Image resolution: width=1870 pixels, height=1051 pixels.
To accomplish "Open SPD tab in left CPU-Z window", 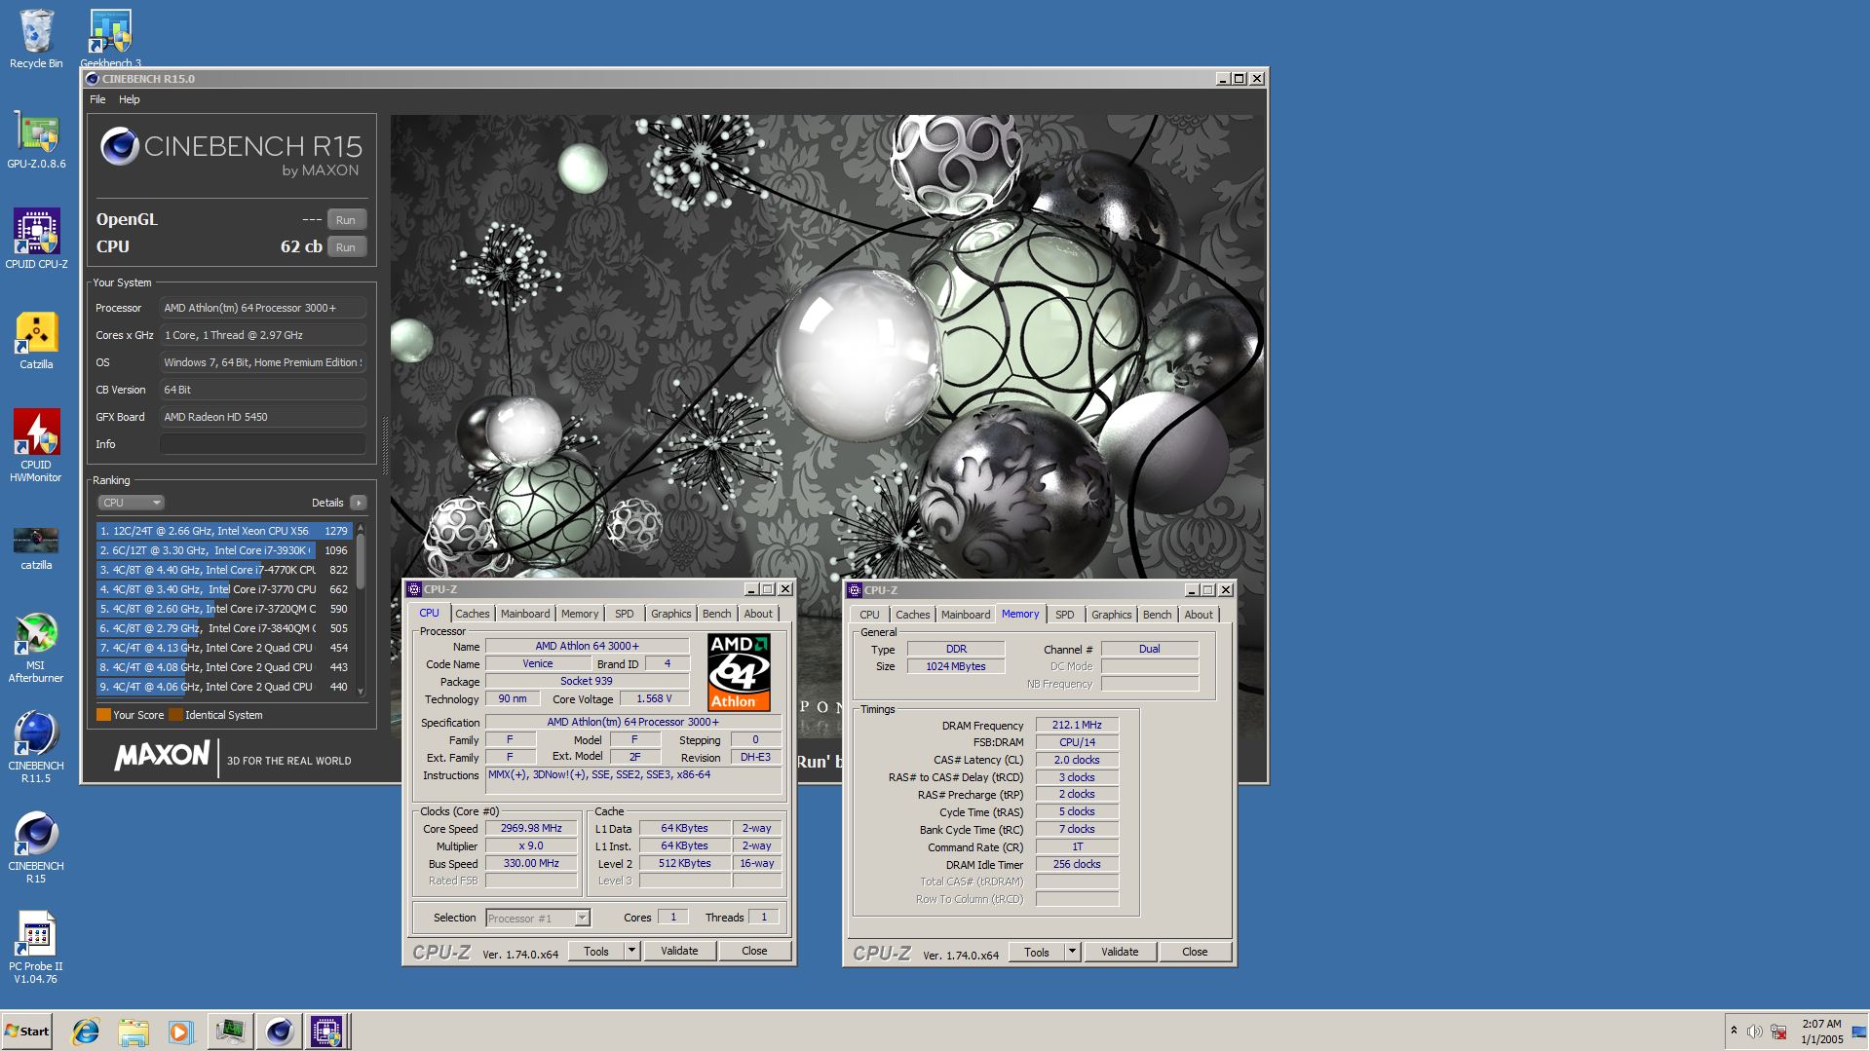I will (625, 614).
